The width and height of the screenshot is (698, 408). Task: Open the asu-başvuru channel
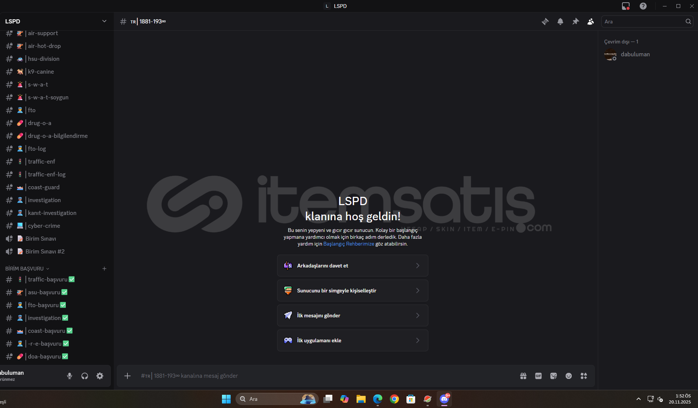(57, 292)
